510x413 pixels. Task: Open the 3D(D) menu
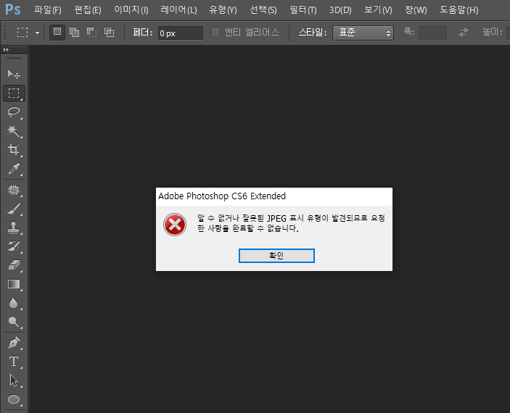tap(340, 10)
